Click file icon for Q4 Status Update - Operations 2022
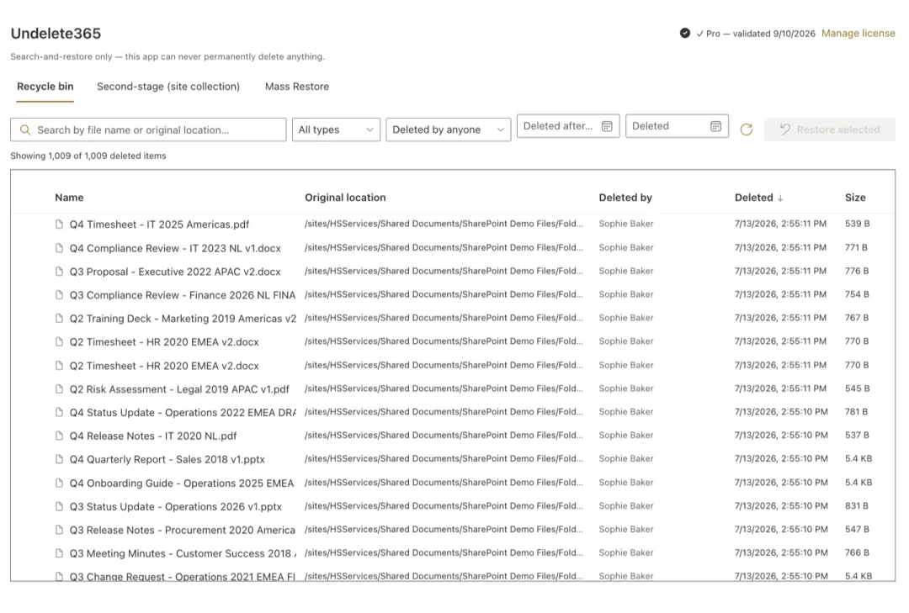The width and height of the screenshot is (909, 613). click(59, 412)
